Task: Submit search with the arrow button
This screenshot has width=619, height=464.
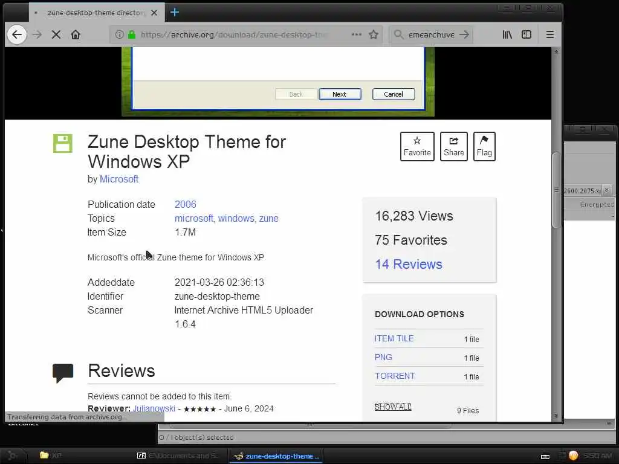Action: coord(465,34)
